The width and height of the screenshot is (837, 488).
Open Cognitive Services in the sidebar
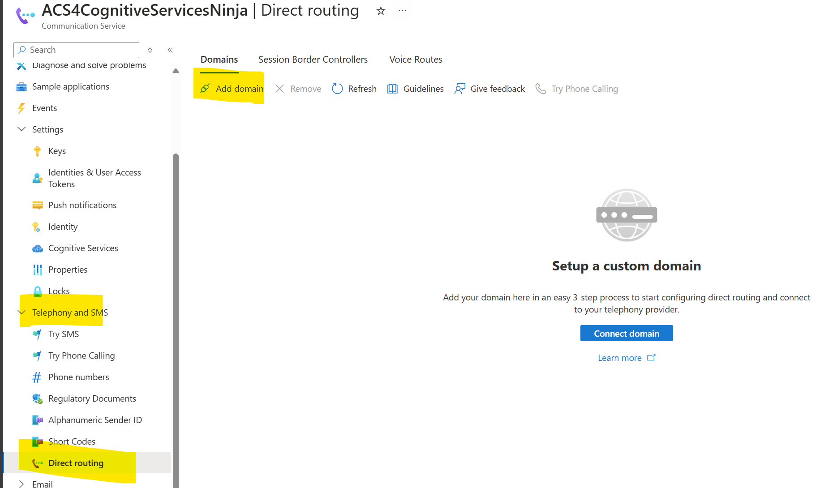coord(83,248)
